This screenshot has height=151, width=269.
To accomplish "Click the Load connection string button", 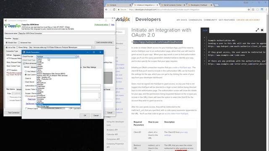I will click(x=104, y=42).
